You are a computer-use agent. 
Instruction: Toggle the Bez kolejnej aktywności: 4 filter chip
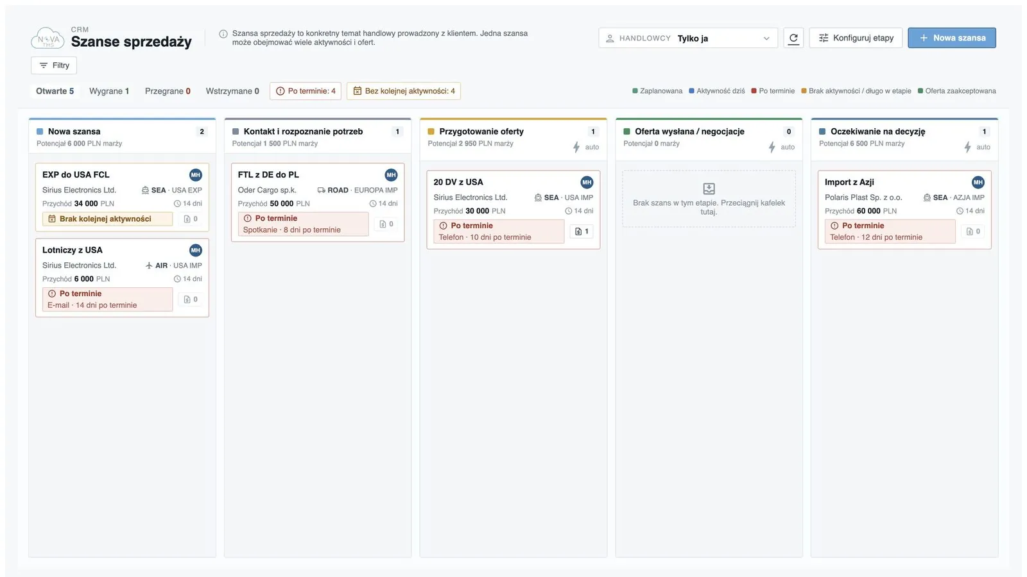(x=404, y=91)
